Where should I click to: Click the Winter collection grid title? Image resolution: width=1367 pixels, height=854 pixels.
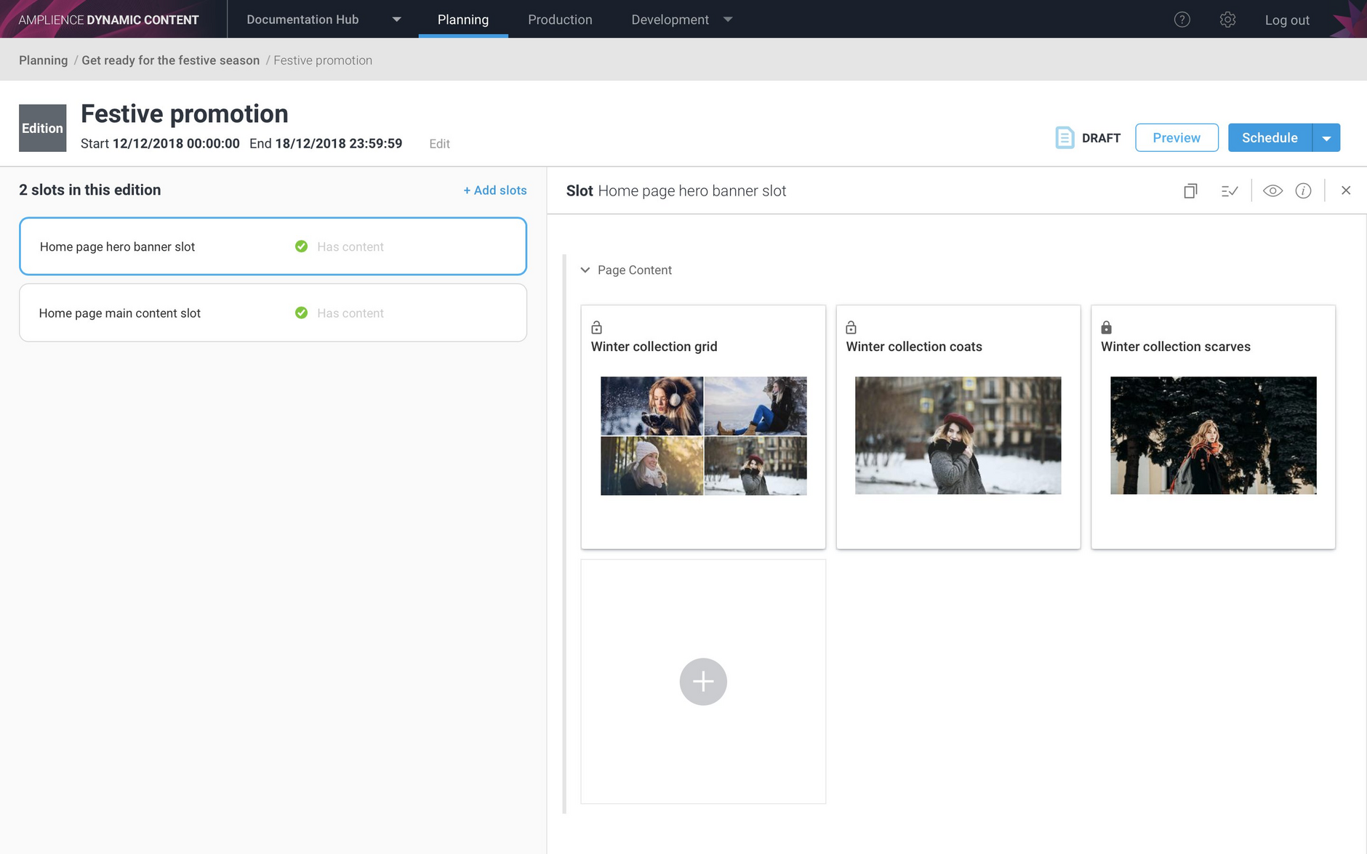[654, 347]
